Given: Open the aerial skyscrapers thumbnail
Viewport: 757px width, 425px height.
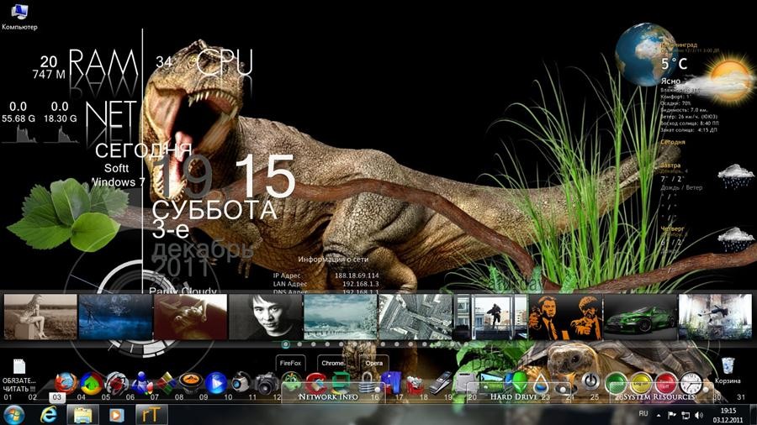Looking at the screenshot, I should 416,317.
